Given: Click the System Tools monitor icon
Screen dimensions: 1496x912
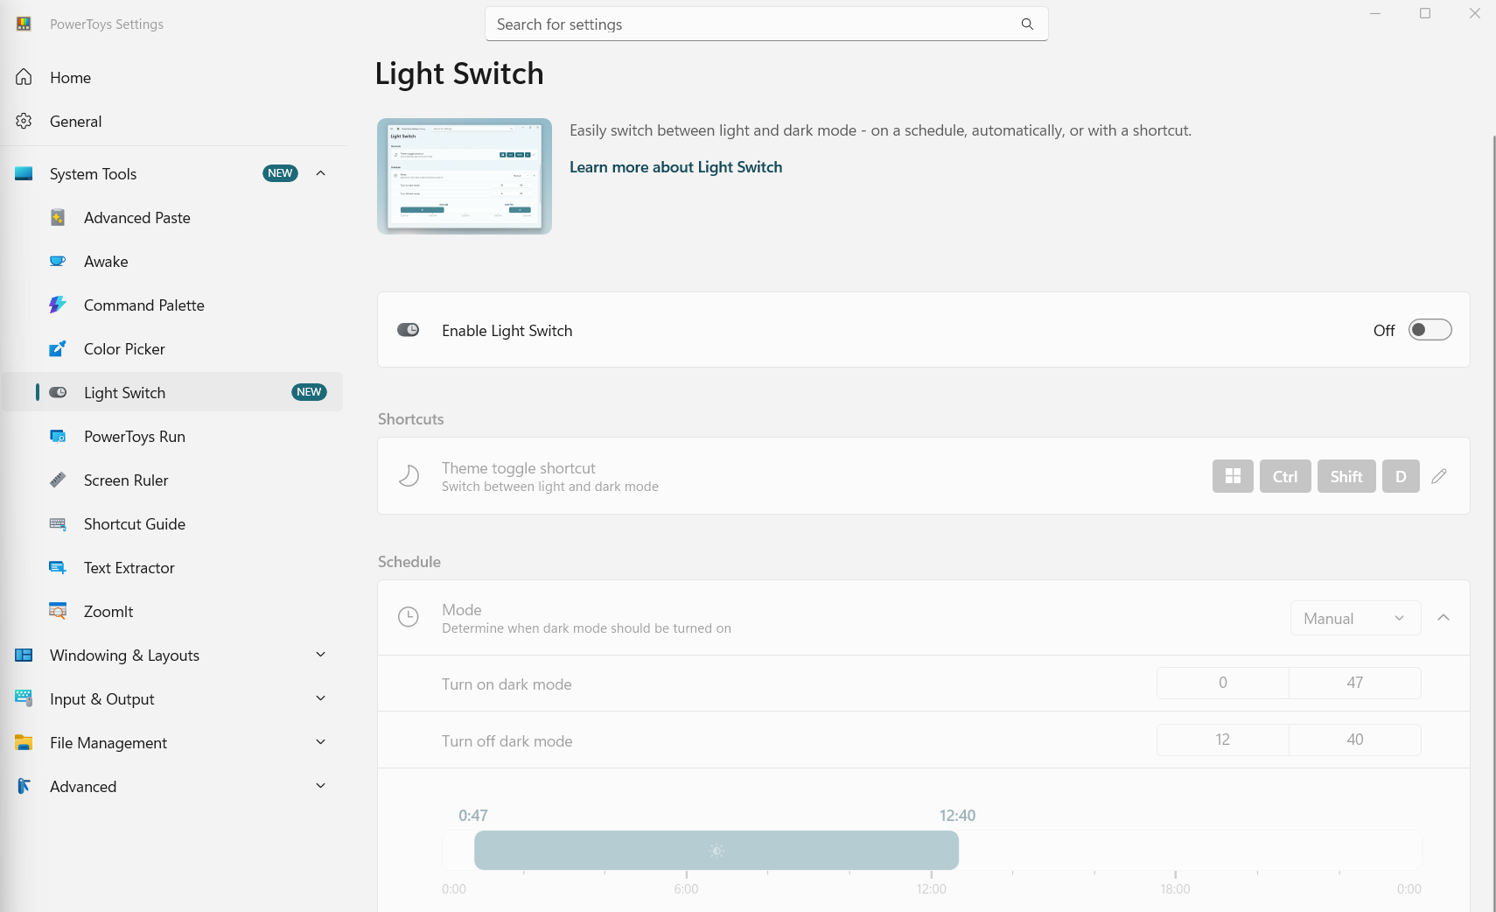Looking at the screenshot, I should coord(24,173).
